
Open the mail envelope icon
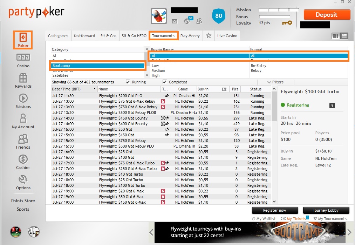pyautogui.click(x=175, y=21)
